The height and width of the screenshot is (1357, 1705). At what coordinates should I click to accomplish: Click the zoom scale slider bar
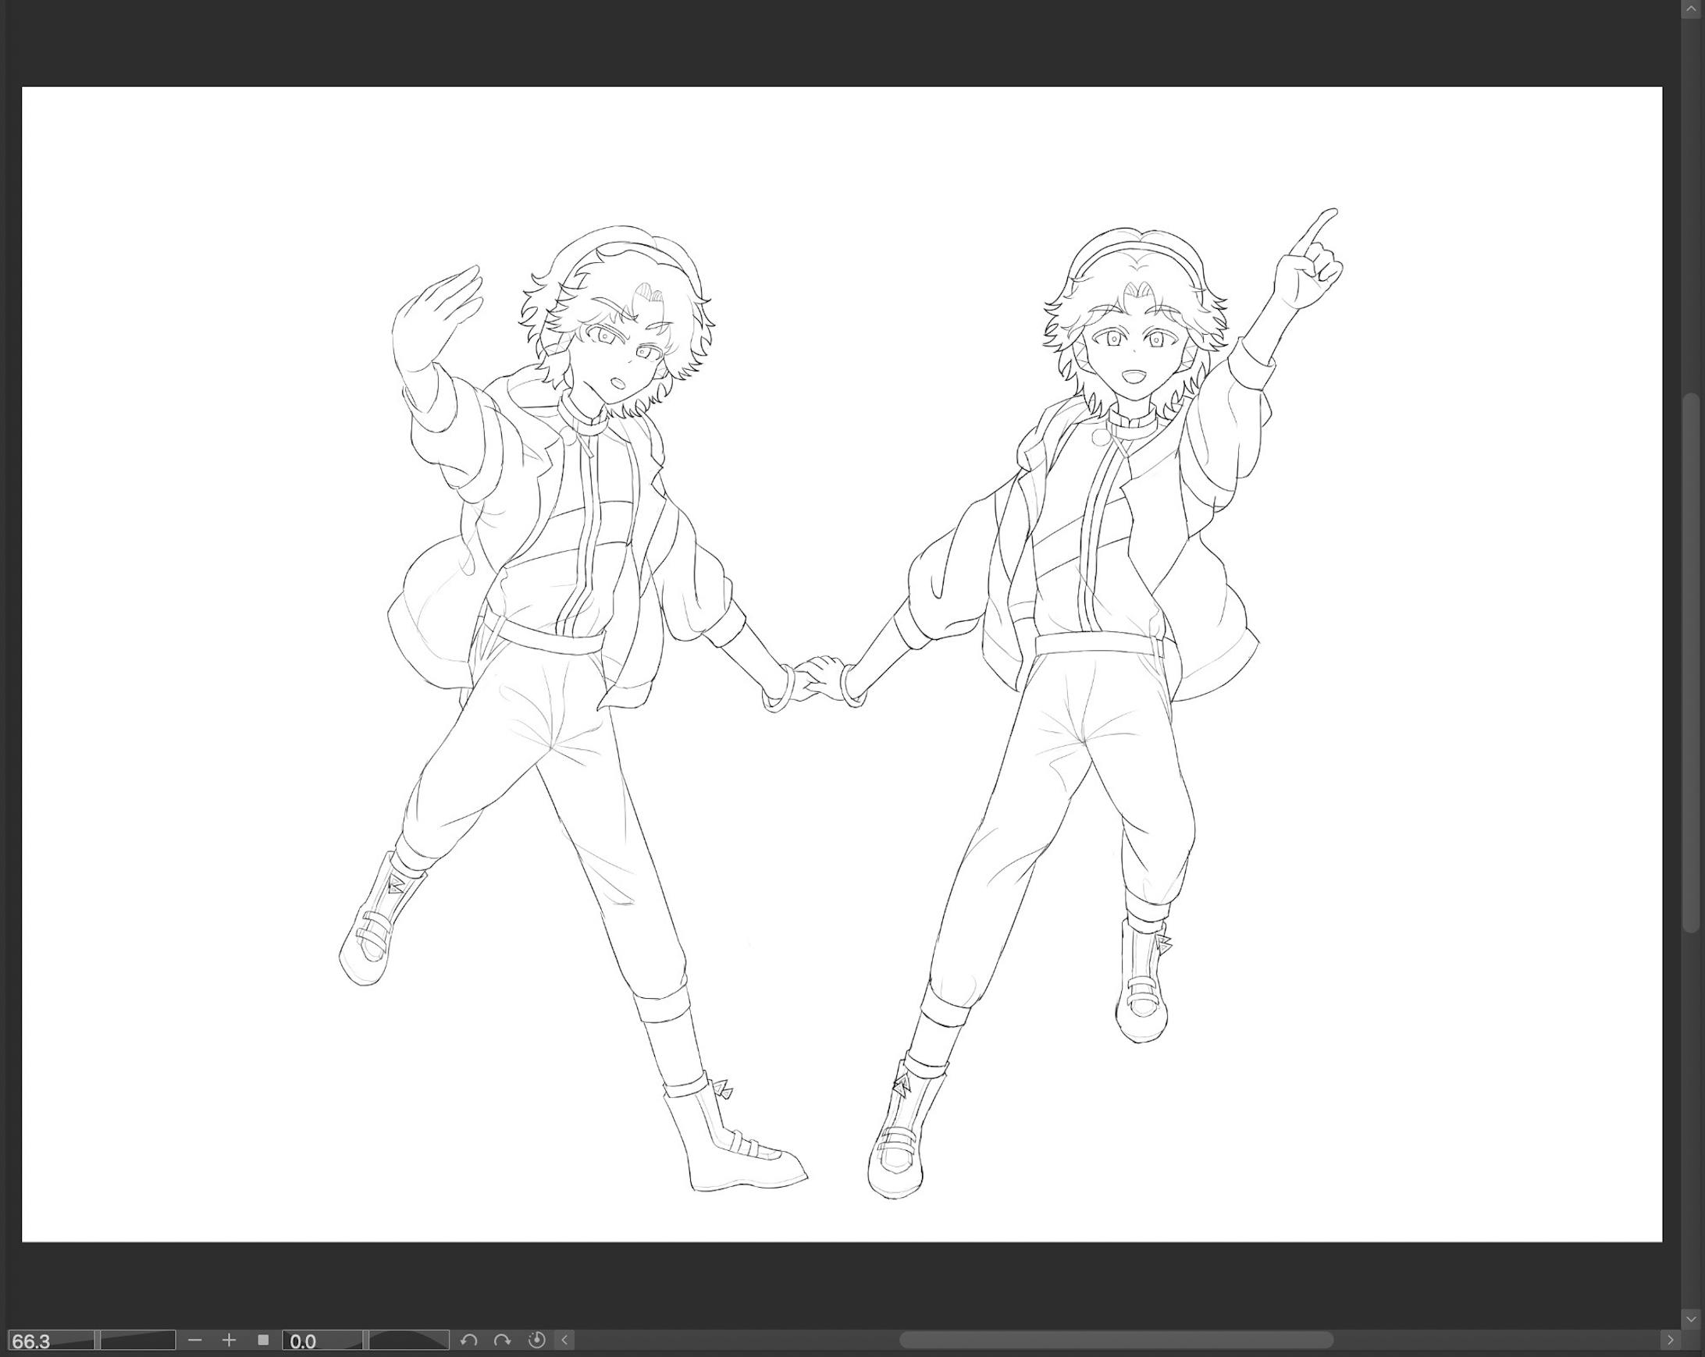click(x=137, y=1341)
